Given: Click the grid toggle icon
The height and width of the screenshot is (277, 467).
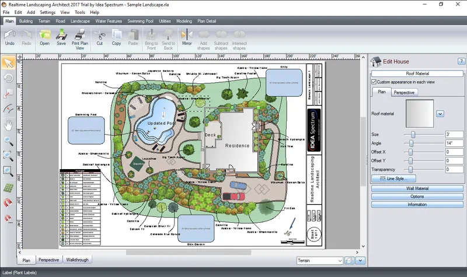Looking at the screenshot, I should pyautogui.click(x=8, y=188).
